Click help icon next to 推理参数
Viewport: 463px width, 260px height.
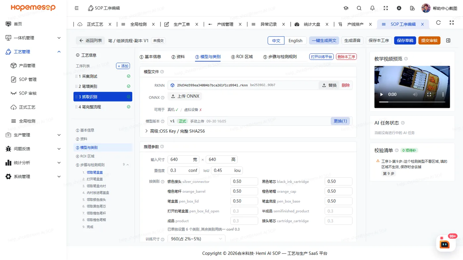[162, 146]
